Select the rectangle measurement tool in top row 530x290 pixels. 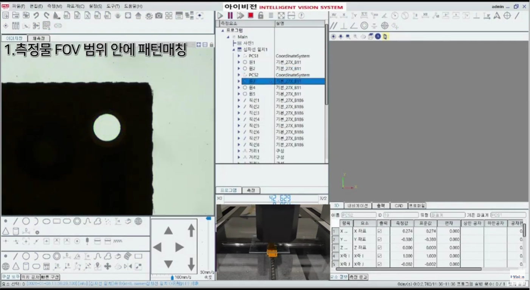coord(57,221)
